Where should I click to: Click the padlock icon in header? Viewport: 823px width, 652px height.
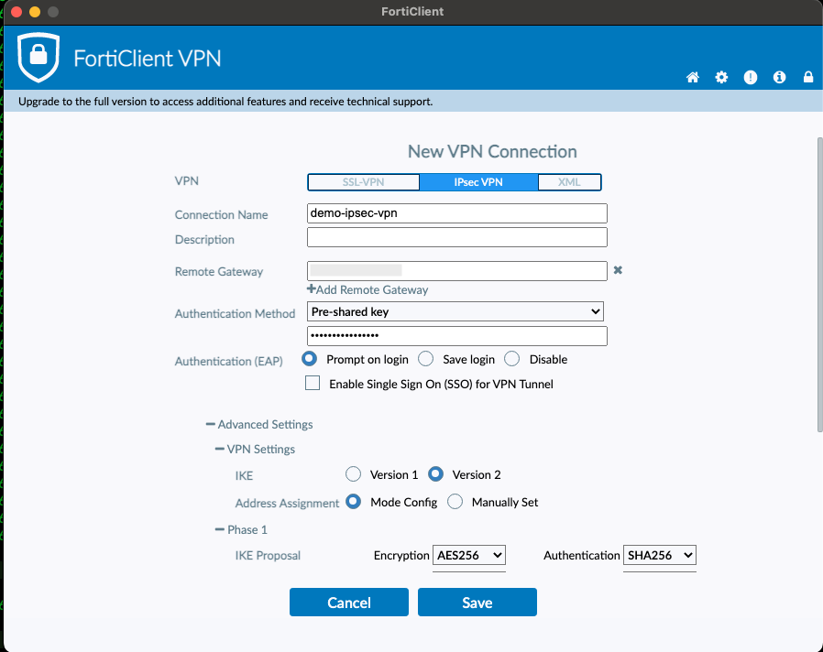coord(808,77)
